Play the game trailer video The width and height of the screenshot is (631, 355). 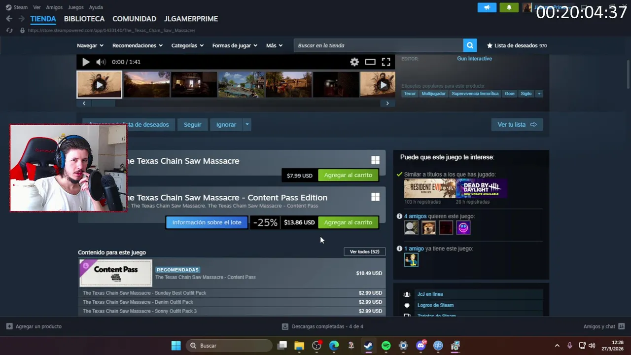click(86, 62)
